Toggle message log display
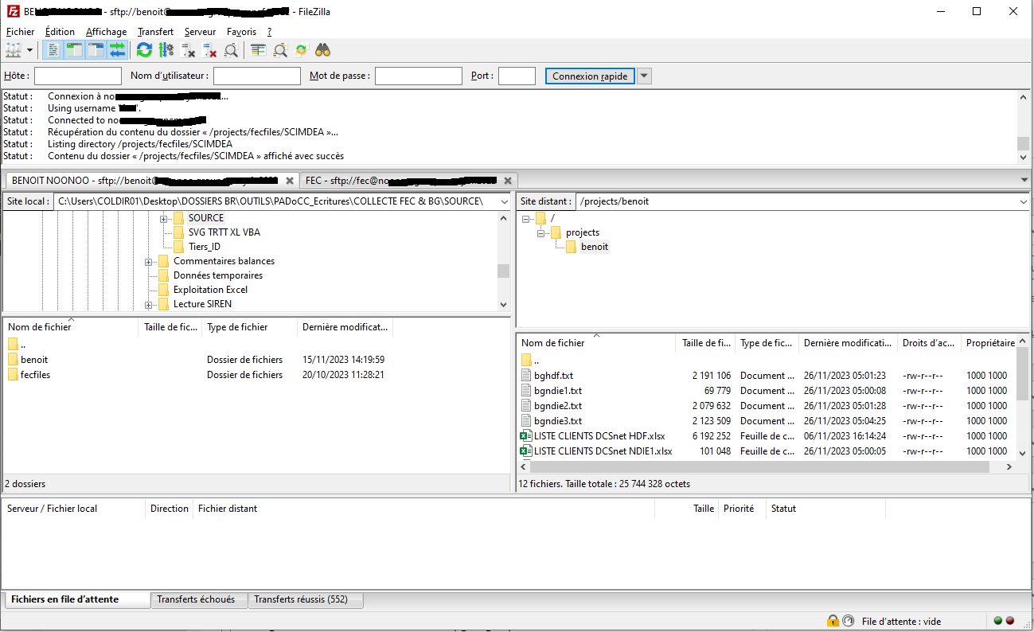Image resolution: width=1034 pixels, height=632 pixels. click(53, 50)
